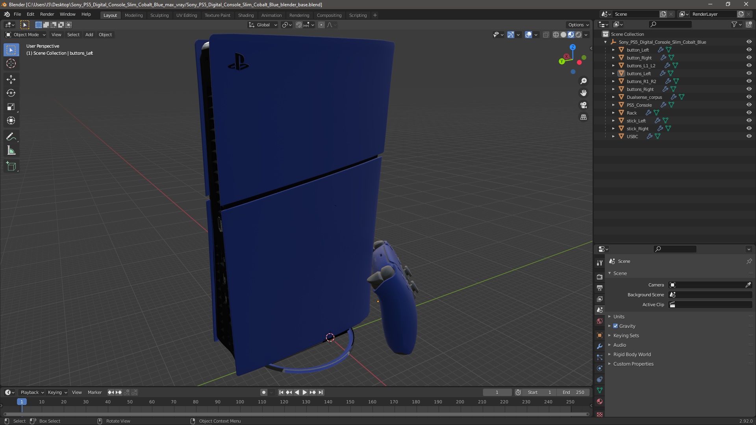Image resolution: width=756 pixels, height=425 pixels.
Task: Open Global transform orientation dropdown
Action: pos(263,25)
